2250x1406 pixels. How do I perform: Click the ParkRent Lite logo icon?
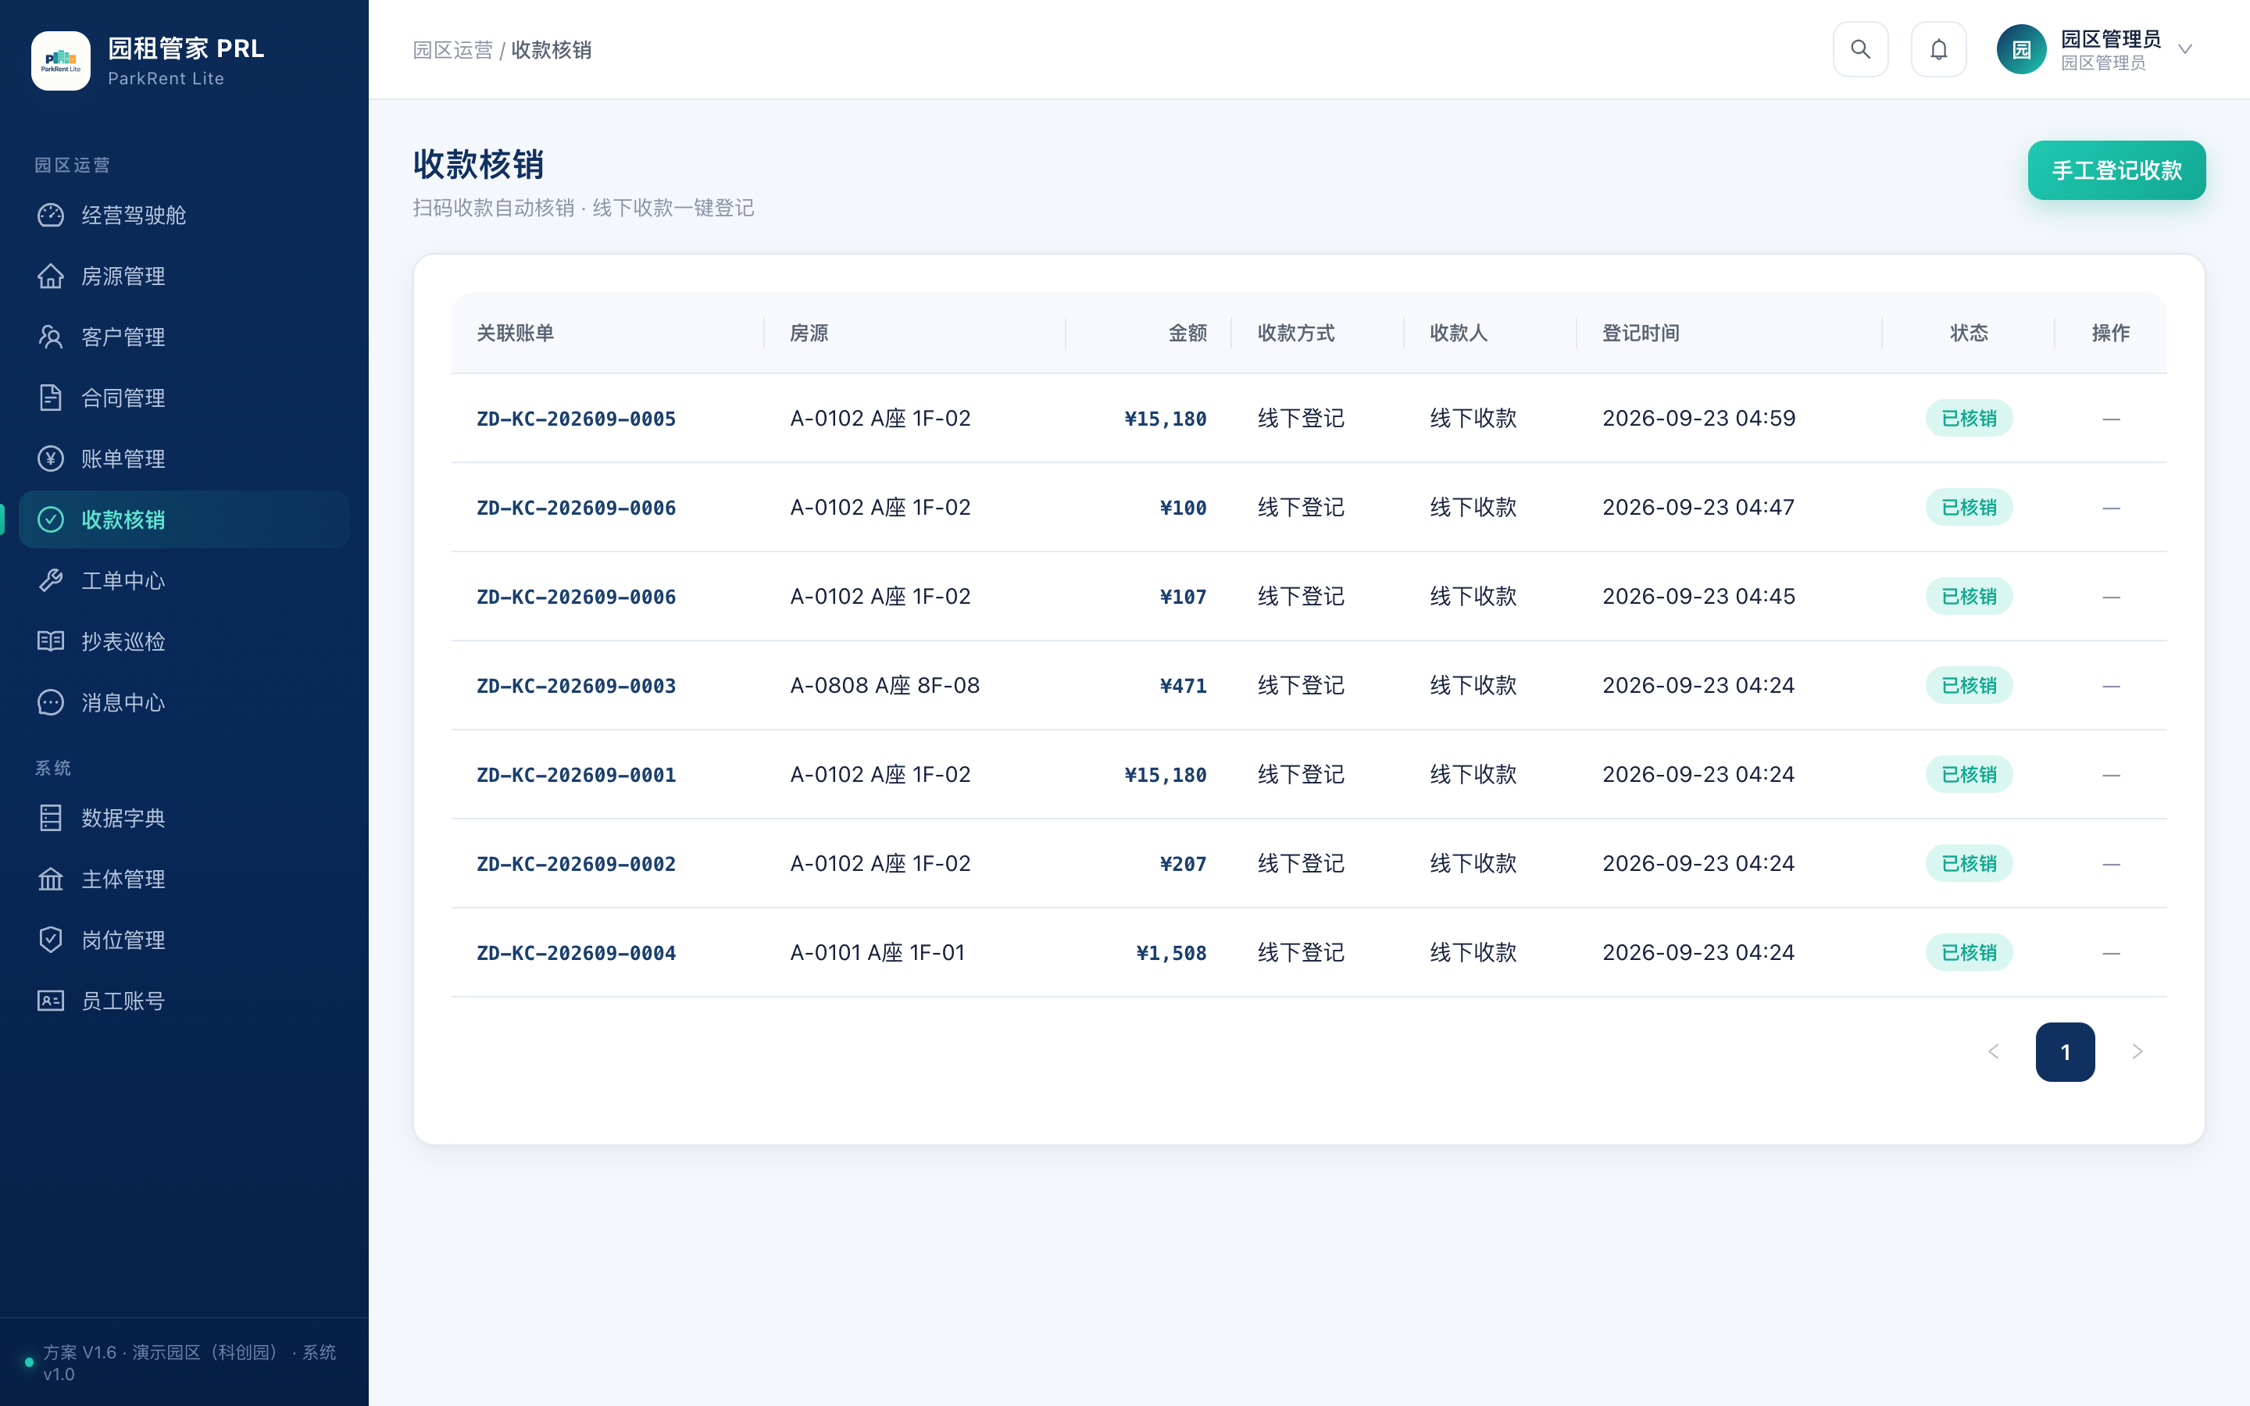tap(60, 60)
